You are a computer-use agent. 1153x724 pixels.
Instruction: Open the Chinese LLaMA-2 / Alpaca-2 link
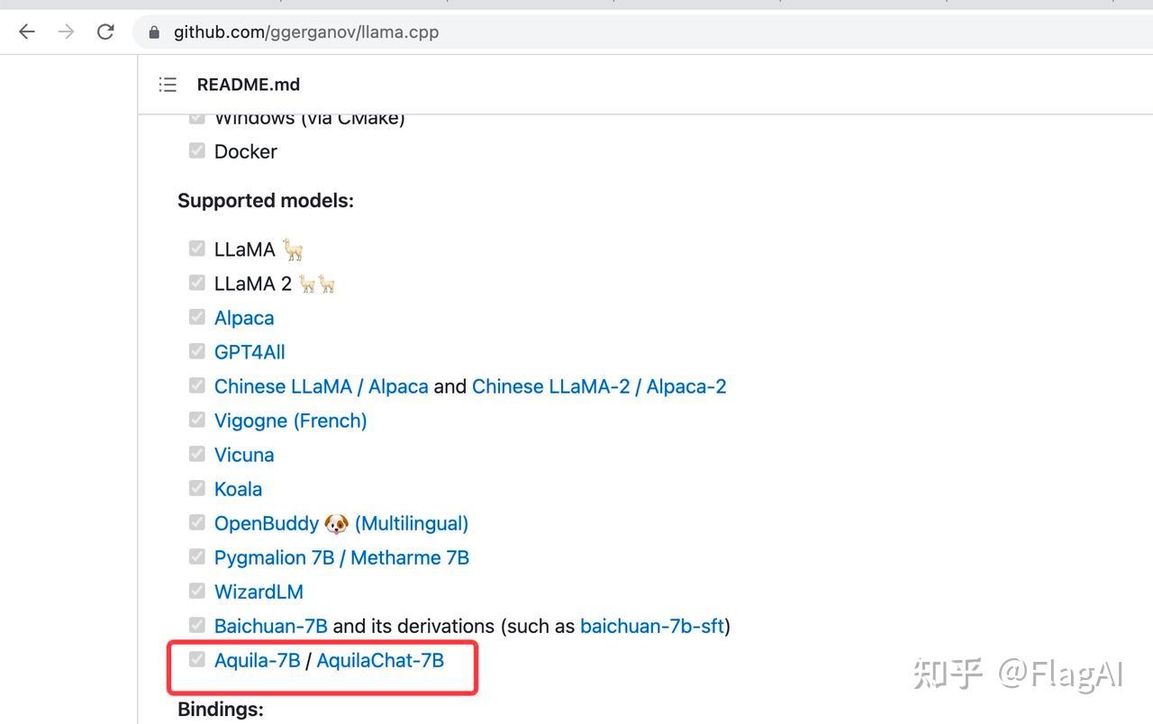599,386
